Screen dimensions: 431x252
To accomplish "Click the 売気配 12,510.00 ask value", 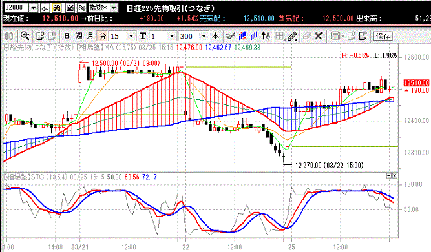I will (x=259, y=19).
